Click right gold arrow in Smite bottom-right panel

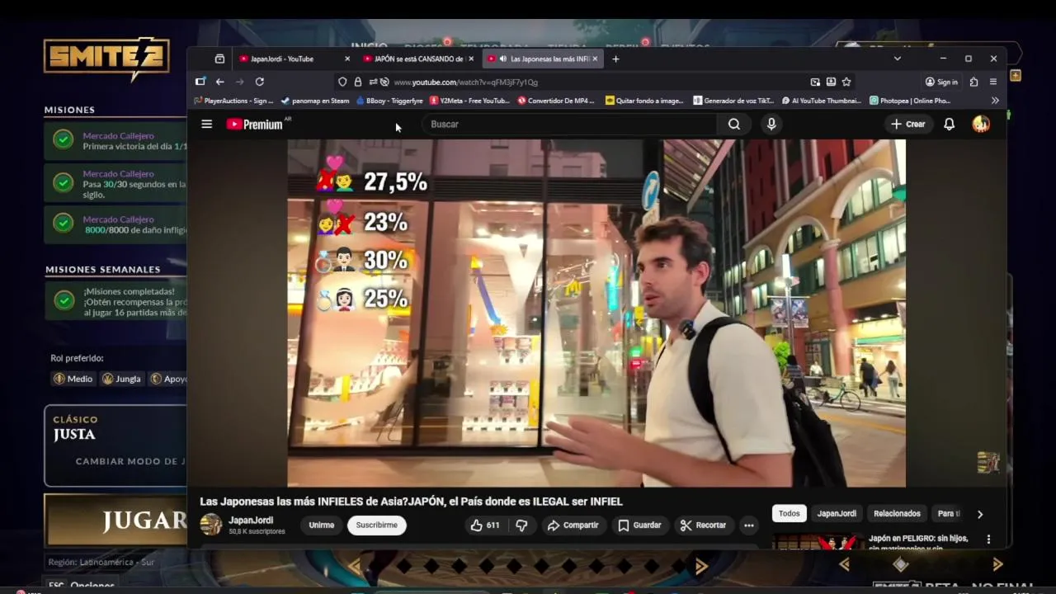[997, 564]
